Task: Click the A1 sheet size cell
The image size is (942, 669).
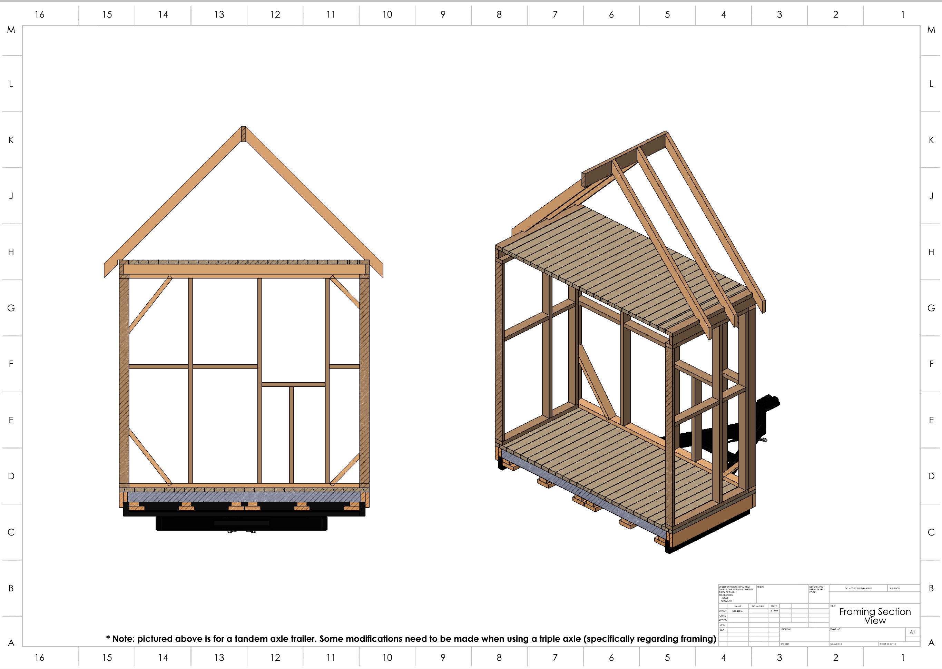Action: [912, 632]
